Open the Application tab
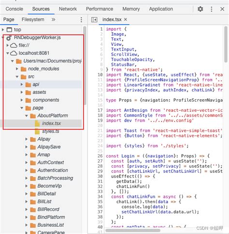 [x=161, y=9]
